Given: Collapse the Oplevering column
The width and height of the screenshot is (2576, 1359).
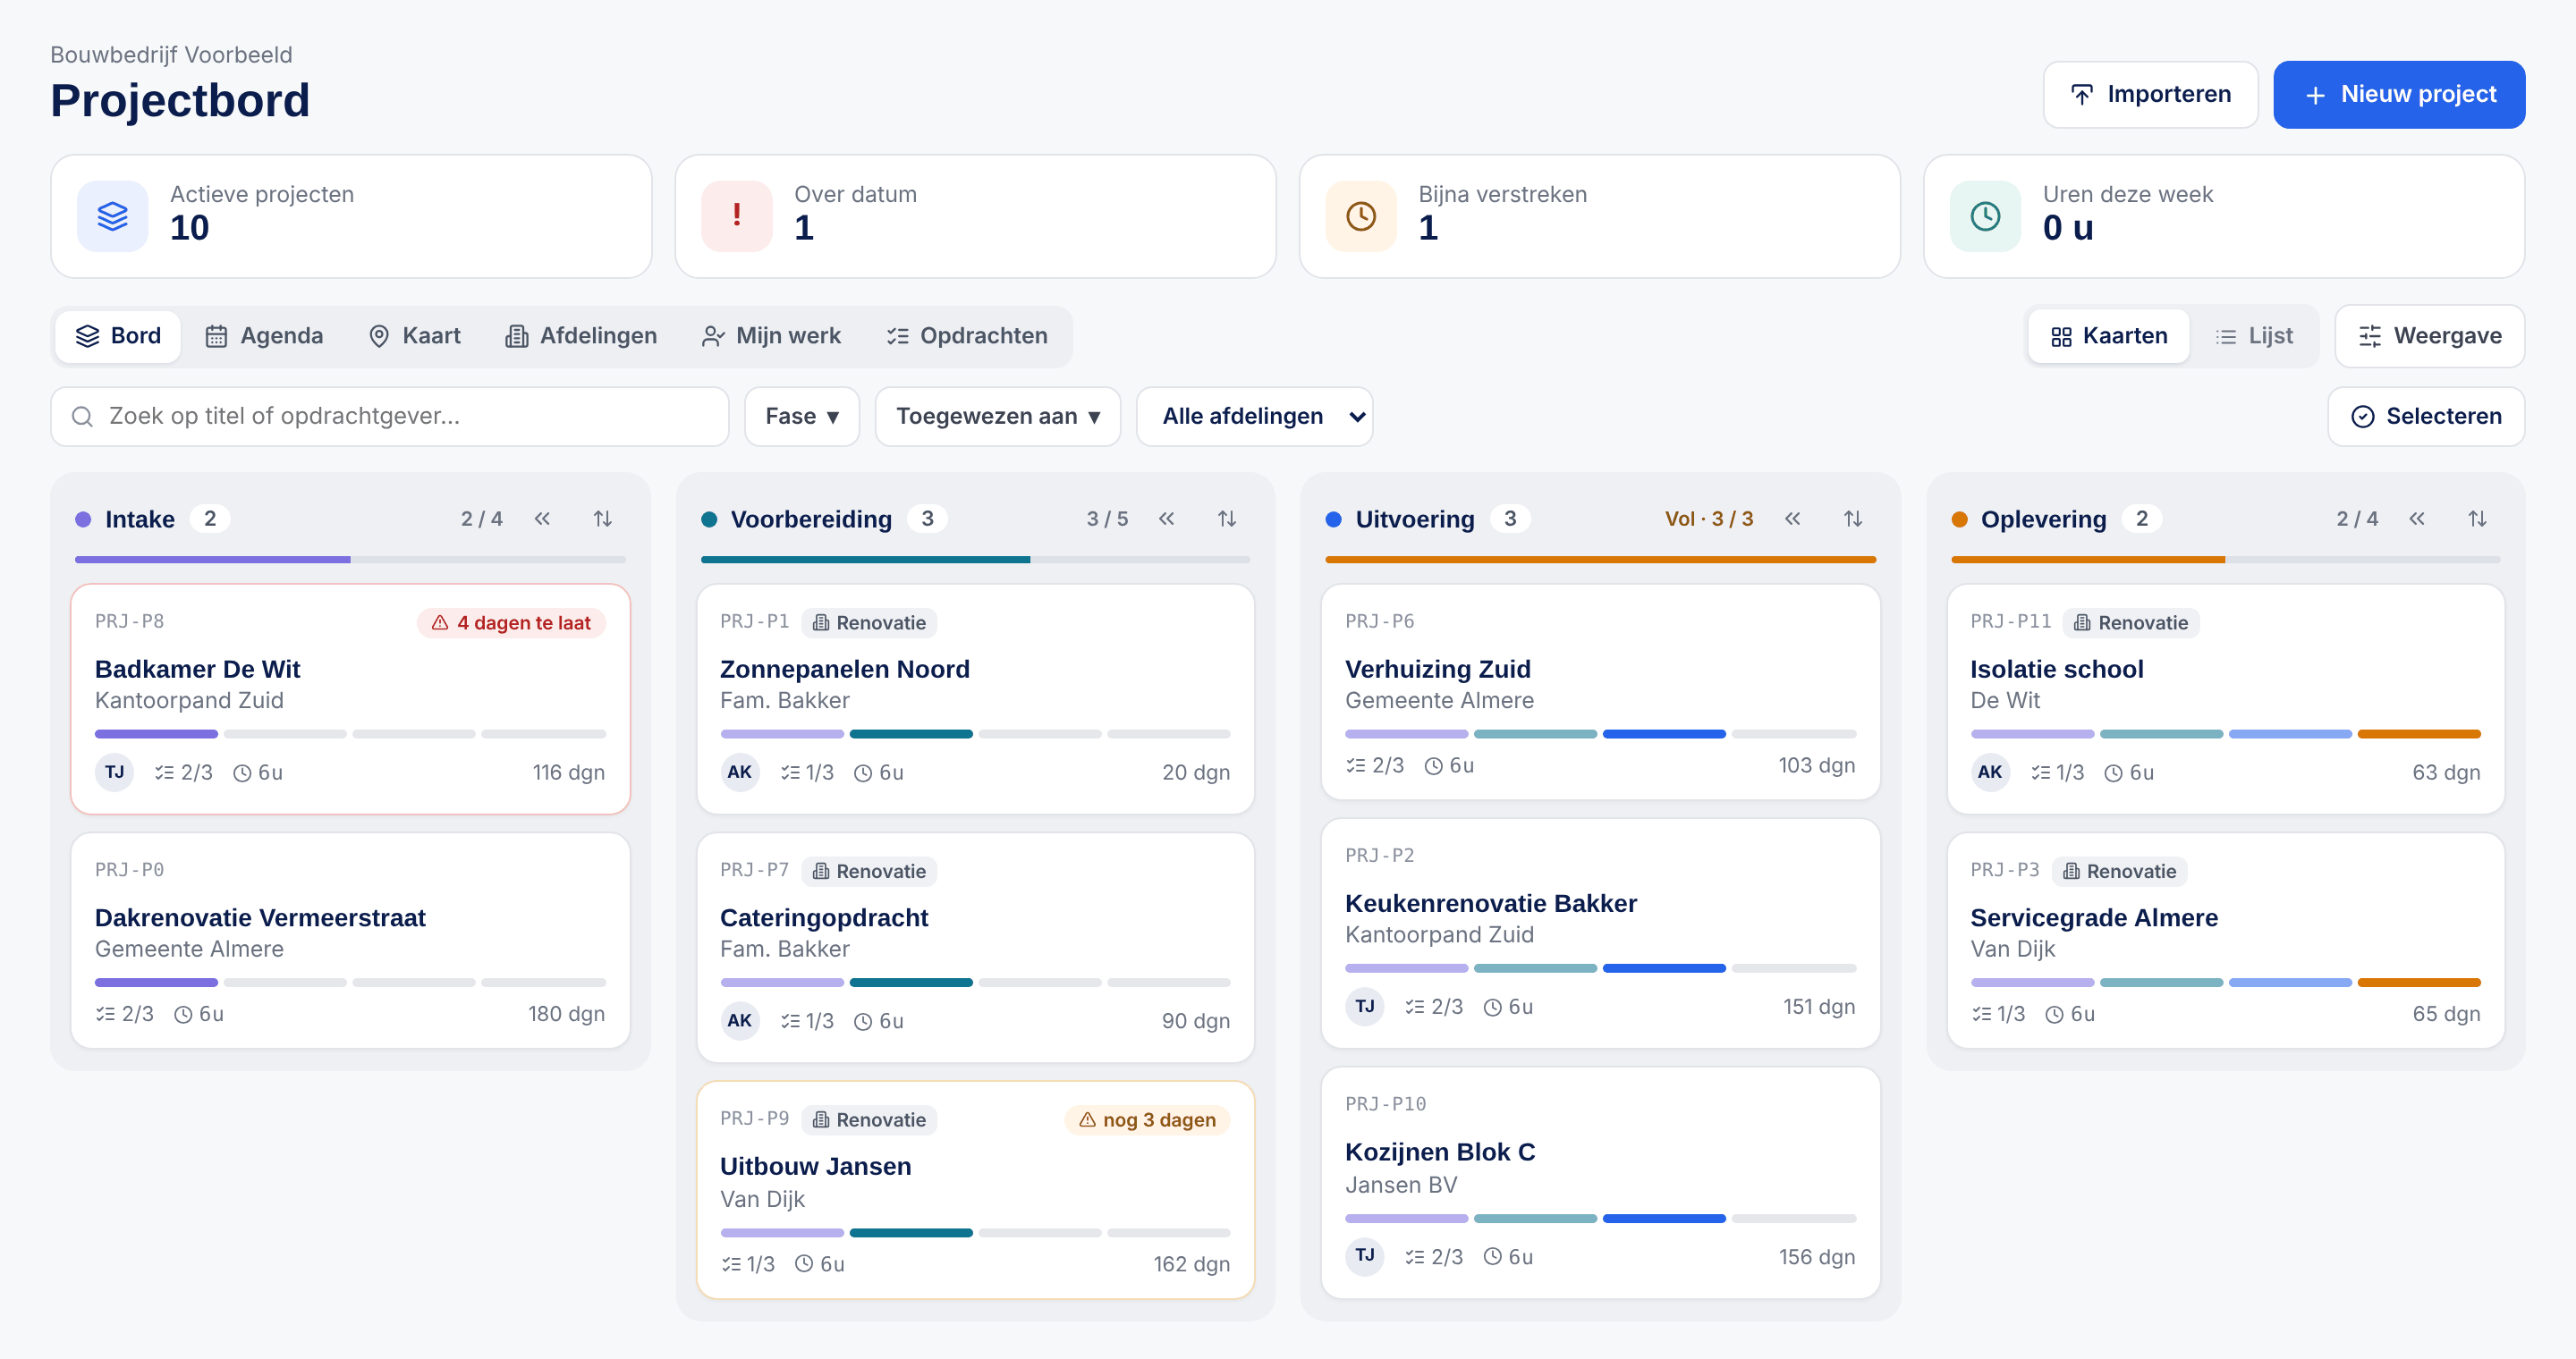Looking at the screenshot, I should pos(2417,519).
